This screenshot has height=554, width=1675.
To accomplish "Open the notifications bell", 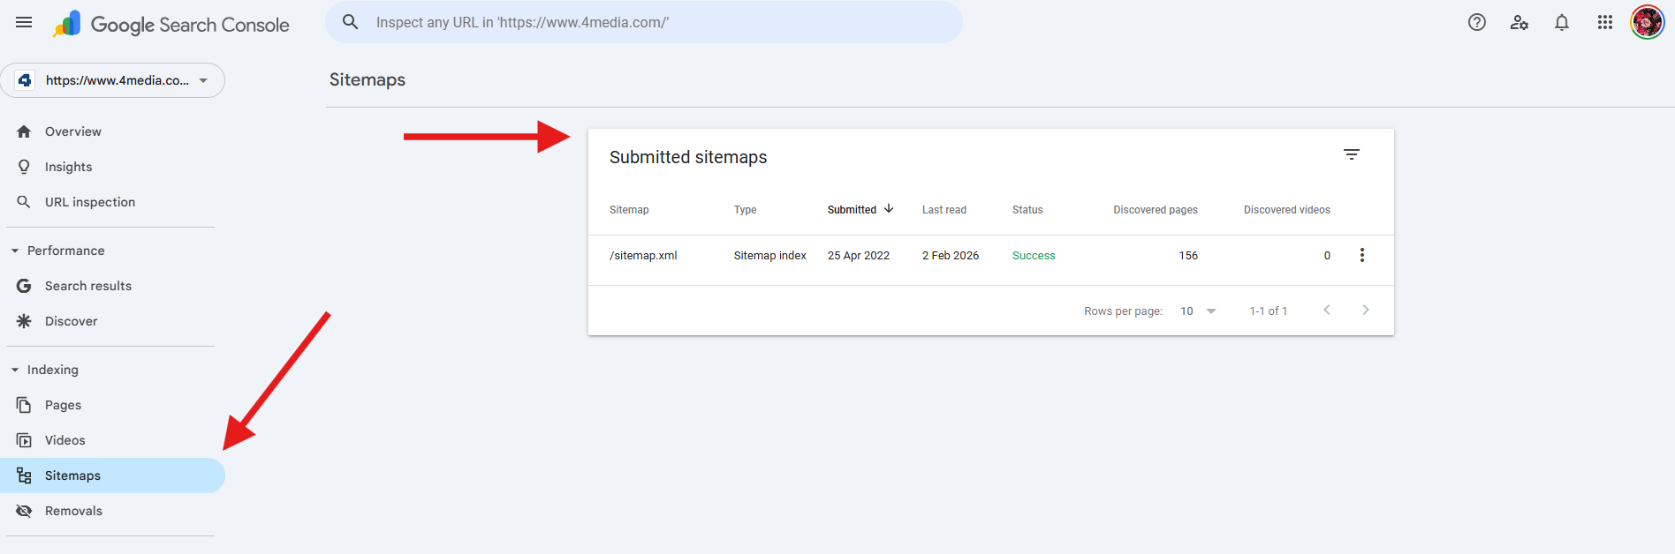I will (x=1561, y=22).
